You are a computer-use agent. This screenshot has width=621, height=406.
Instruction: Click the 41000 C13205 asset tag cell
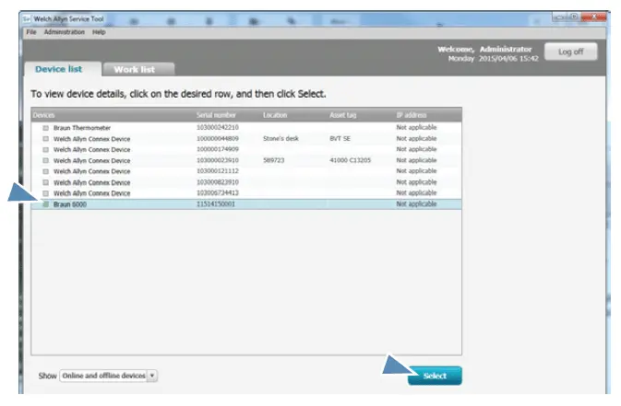click(350, 160)
